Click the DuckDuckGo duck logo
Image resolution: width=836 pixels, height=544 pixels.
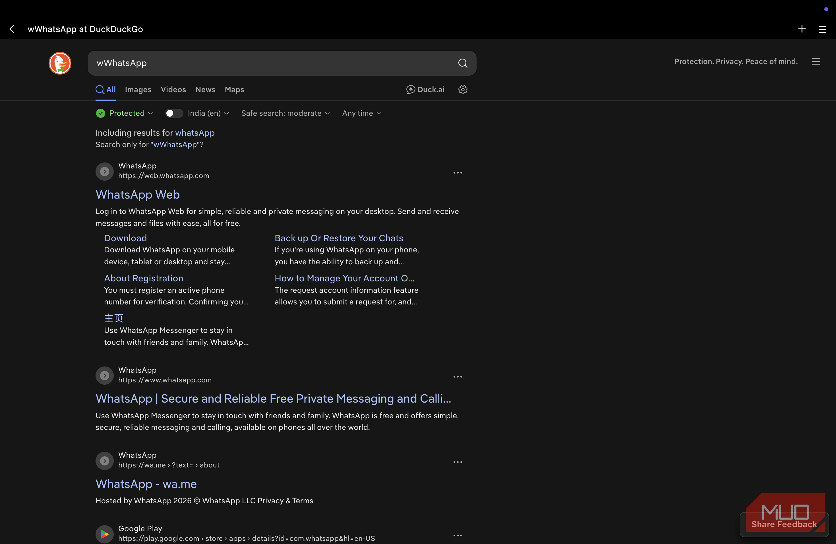[60, 63]
